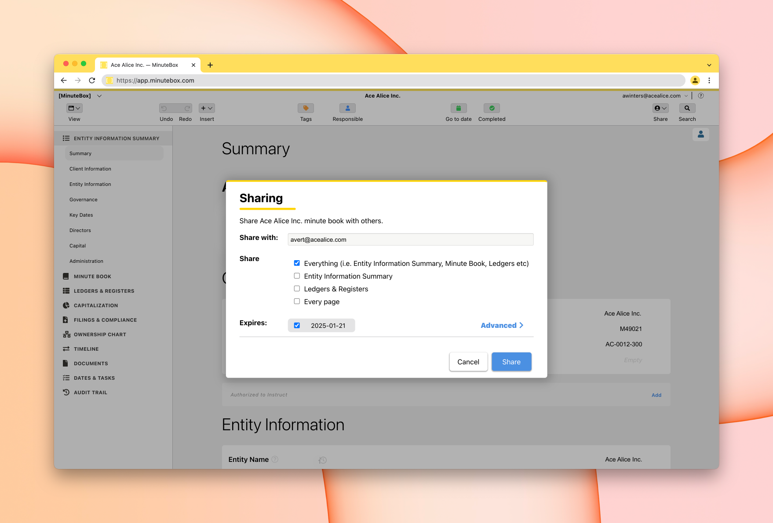Click the Go to date calendar icon
The image size is (773, 523).
pyautogui.click(x=459, y=108)
